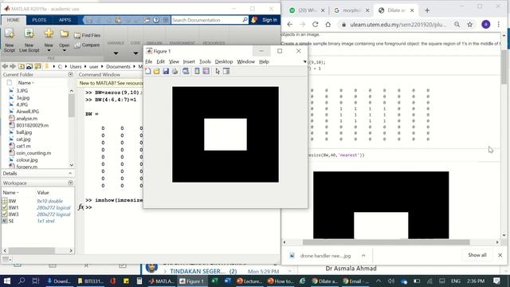
Task: Click the New Live Script icon
Action: (29, 33)
